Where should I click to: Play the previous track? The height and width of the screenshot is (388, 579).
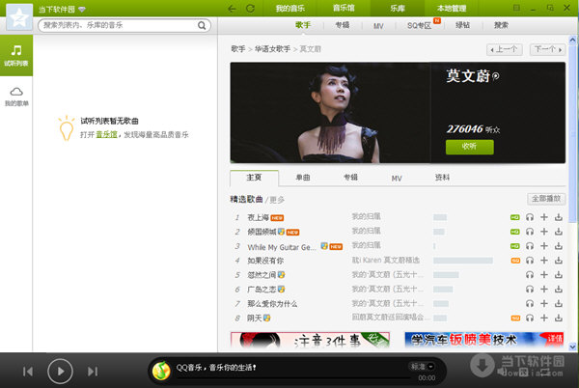tap(28, 372)
